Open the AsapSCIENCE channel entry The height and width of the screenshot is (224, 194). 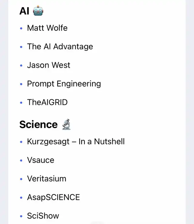53,197
